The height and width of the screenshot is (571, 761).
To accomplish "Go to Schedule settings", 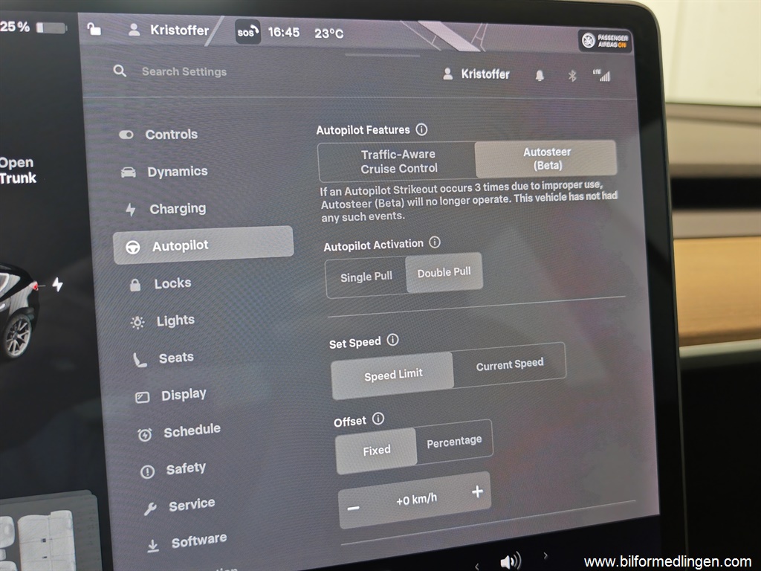I will [x=179, y=432].
